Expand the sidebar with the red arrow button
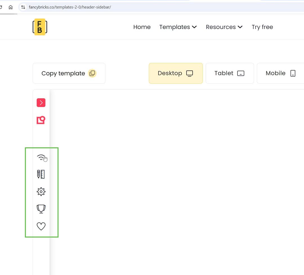The width and height of the screenshot is (304, 275). [x=41, y=103]
